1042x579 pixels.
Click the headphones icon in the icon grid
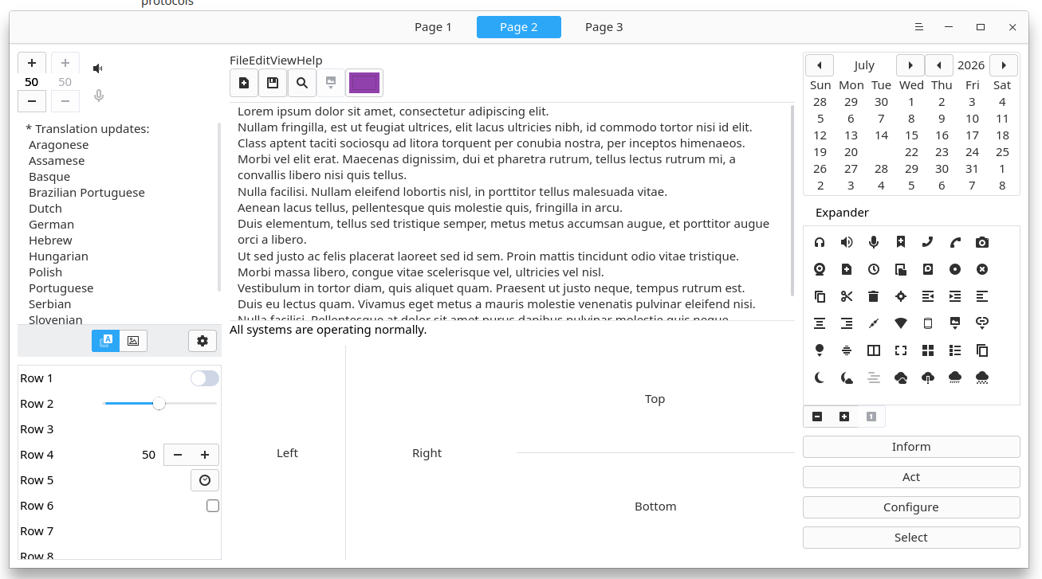coord(820,242)
